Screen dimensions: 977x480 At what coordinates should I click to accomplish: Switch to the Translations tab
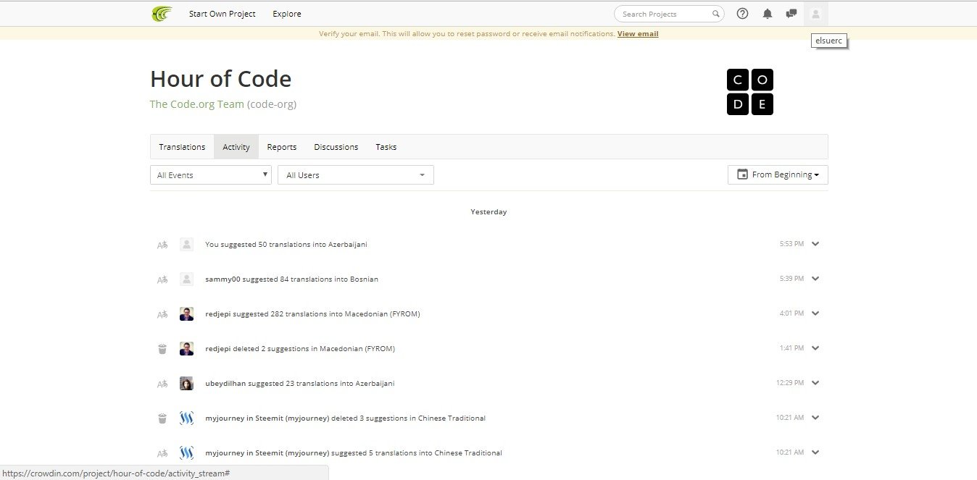pyautogui.click(x=182, y=147)
